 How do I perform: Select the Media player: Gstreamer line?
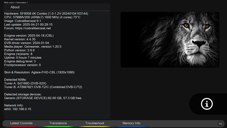(33, 46)
